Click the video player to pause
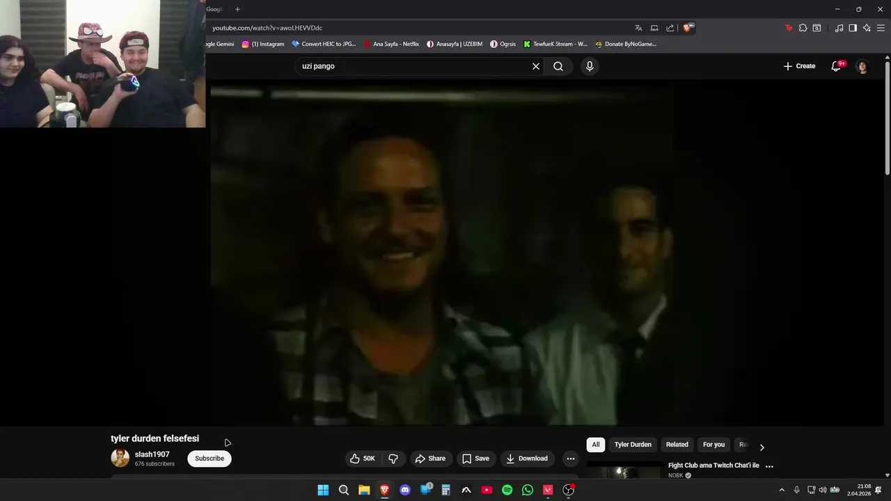The image size is (891, 501). (x=441, y=252)
